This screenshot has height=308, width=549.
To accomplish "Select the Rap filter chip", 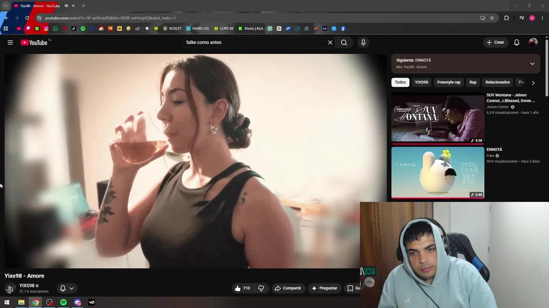I will [x=473, y=82].
